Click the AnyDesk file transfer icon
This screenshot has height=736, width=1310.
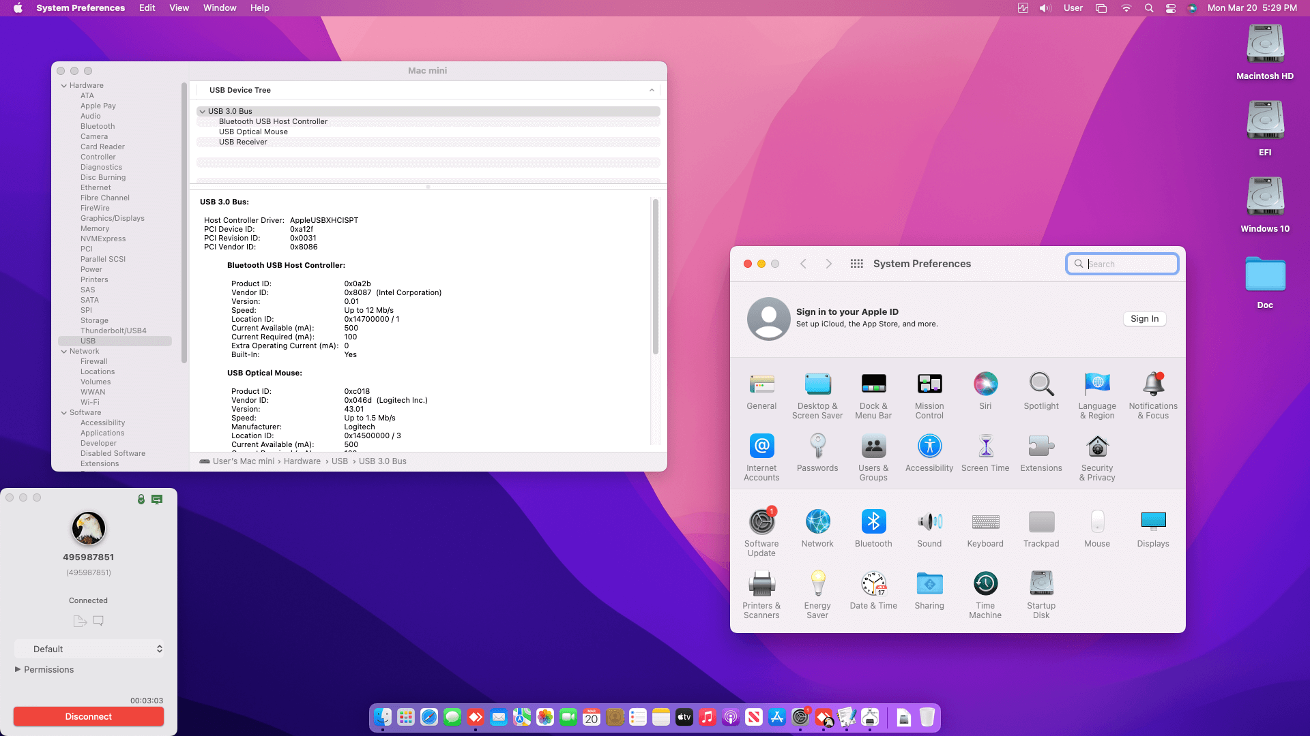pos(80,621)
